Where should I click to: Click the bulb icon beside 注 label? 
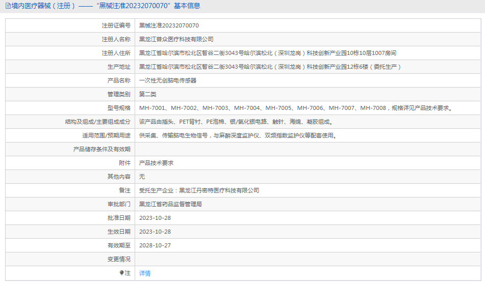[x=121, y=273]
